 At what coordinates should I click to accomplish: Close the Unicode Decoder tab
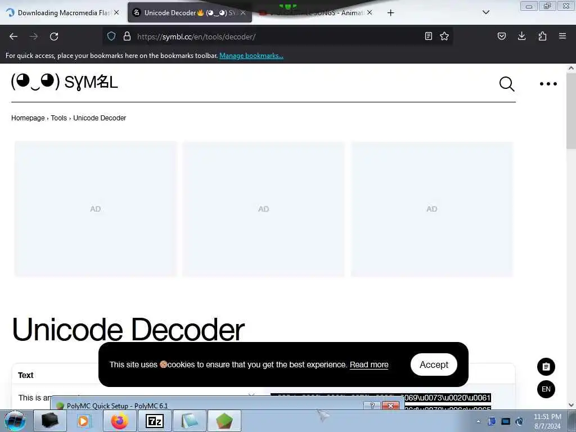coord(243,12)
